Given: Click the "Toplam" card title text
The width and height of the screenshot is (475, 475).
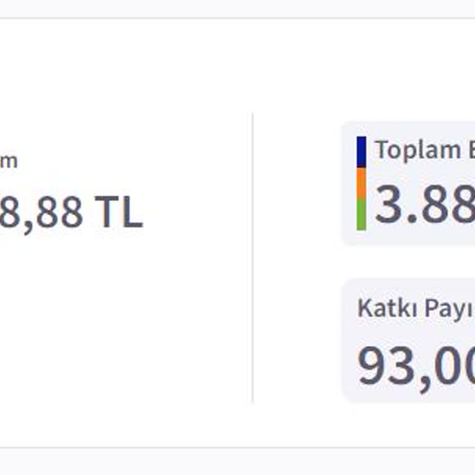Looking at the screenshot, I should point(418,150).
